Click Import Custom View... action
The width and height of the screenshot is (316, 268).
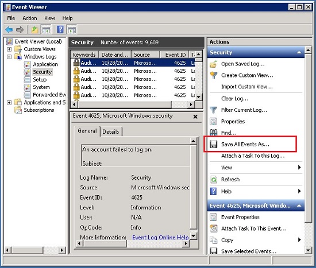(x=247, y=87)
